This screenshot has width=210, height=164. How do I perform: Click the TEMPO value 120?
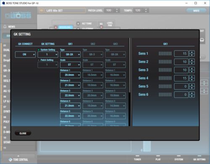click(x=138, y=11)
